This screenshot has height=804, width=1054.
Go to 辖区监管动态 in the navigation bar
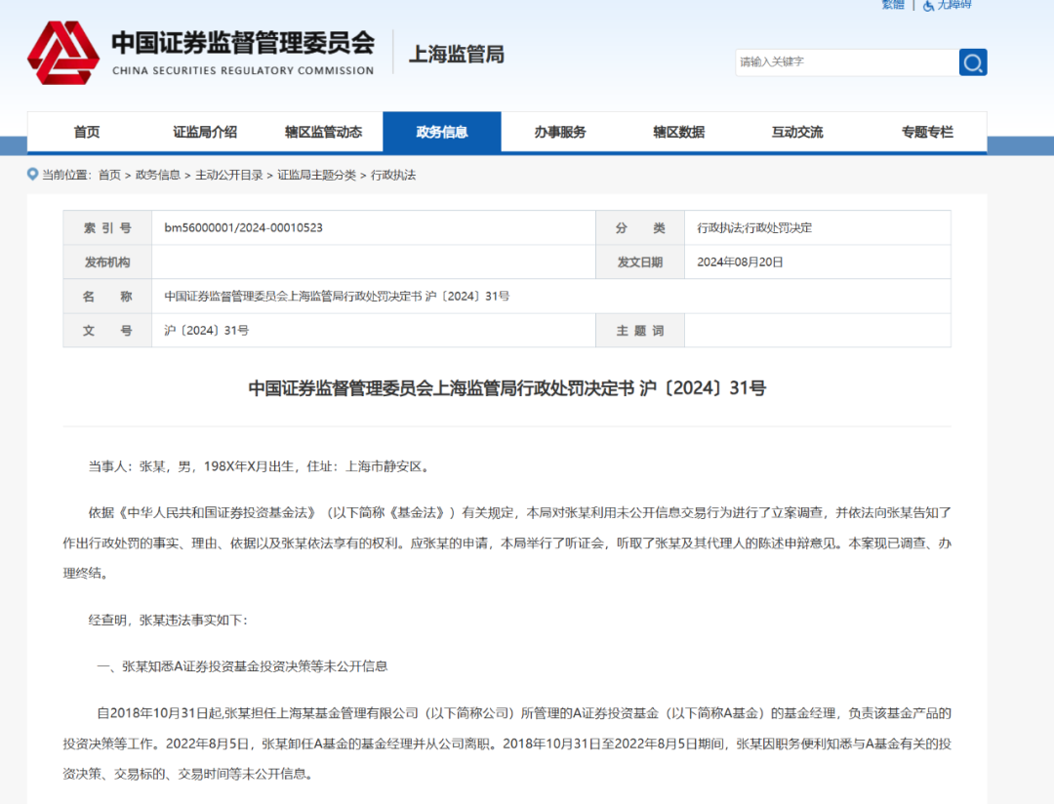pos(323,133)
